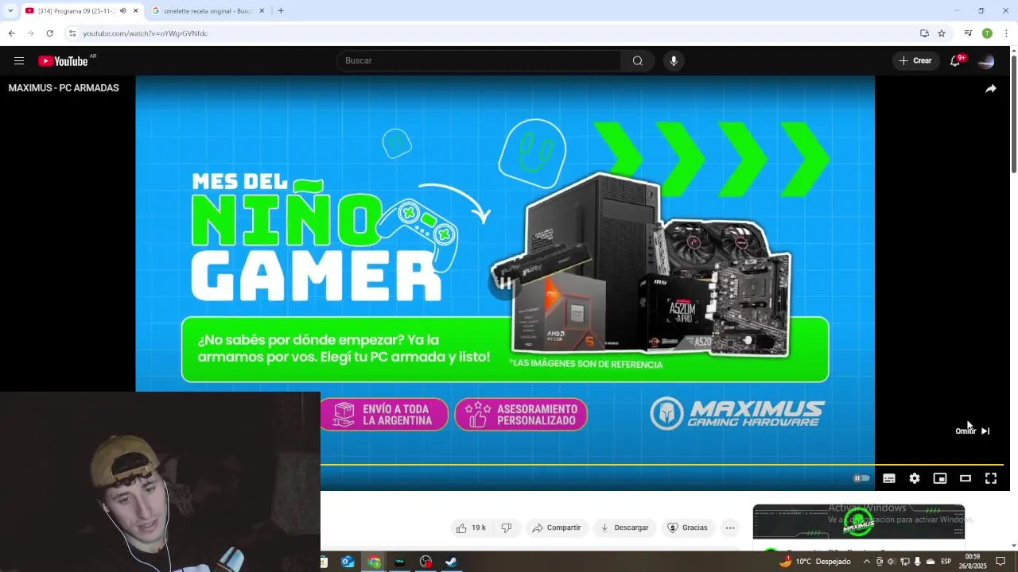The height and width of the screenshot is (572, 1018).
Task: Close the omelette receta original tab
Action: coord(262,11)
